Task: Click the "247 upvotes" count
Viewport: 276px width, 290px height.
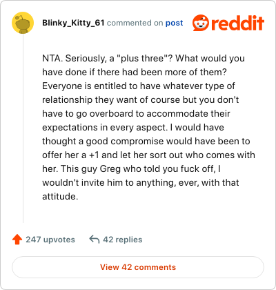Action: [x=50, y=240]
